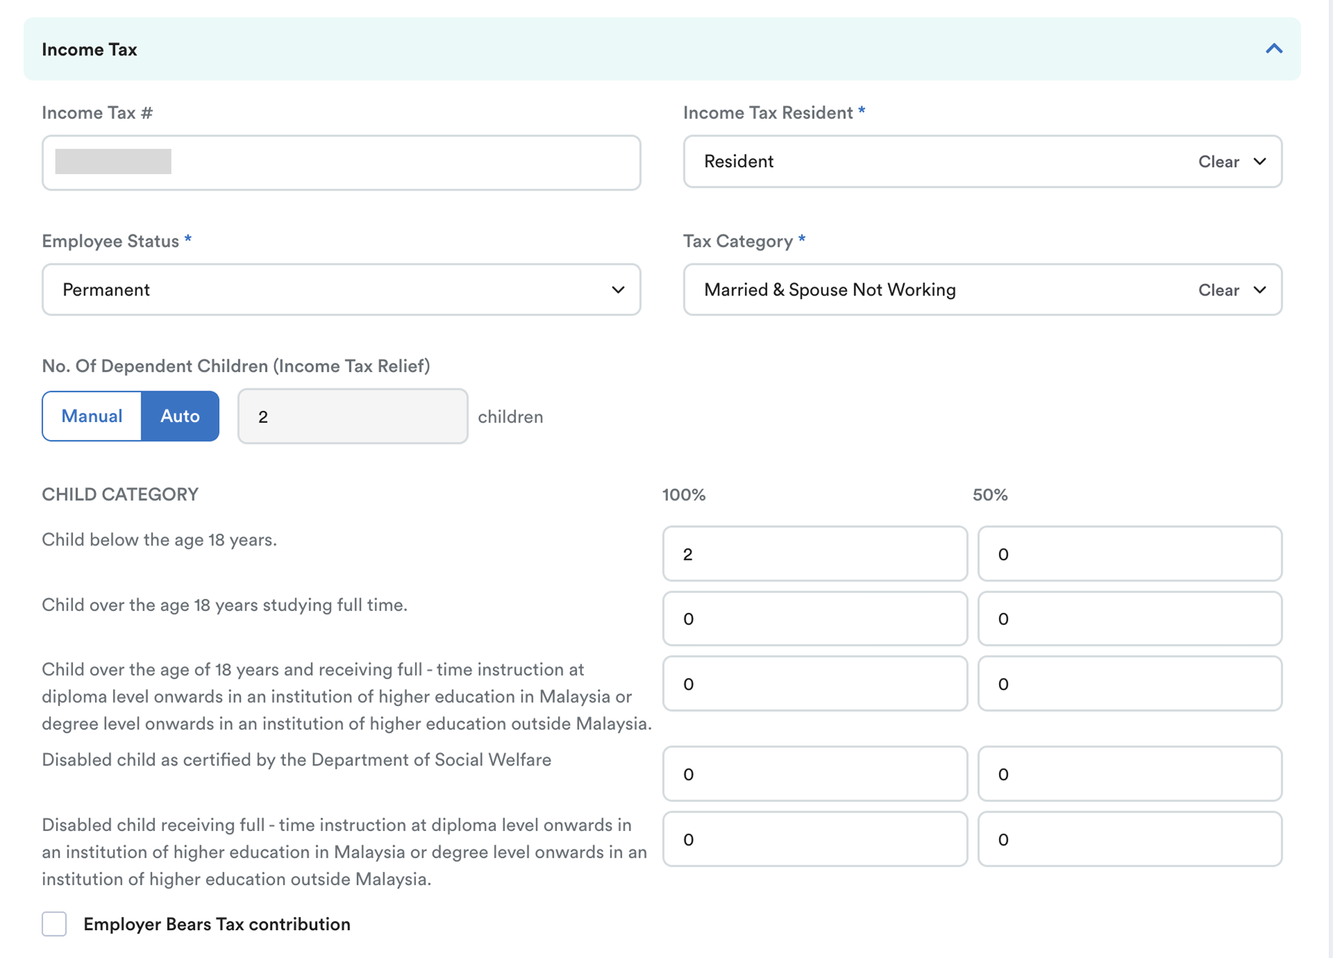Edit 50% field for child below 18
The image size is (1333, 973).
(x=1129, y=554)
